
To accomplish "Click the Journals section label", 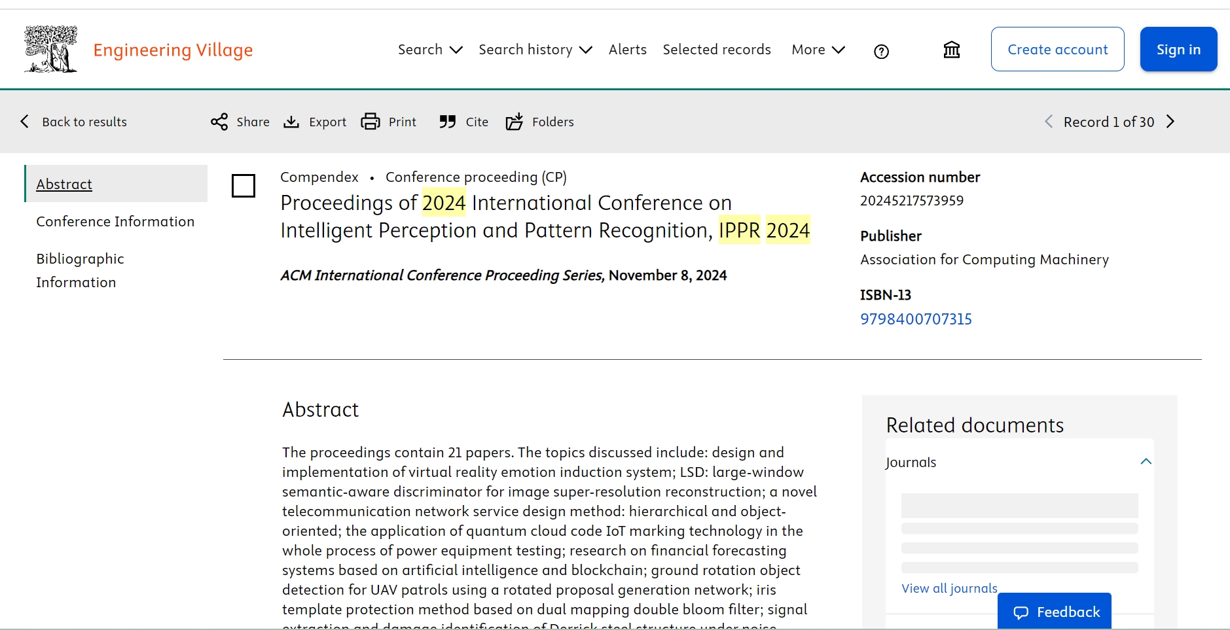I will (x=911, y=463).
